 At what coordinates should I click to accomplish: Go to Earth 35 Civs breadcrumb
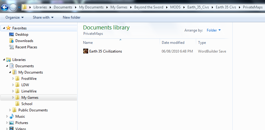click(x=226, y=7)
